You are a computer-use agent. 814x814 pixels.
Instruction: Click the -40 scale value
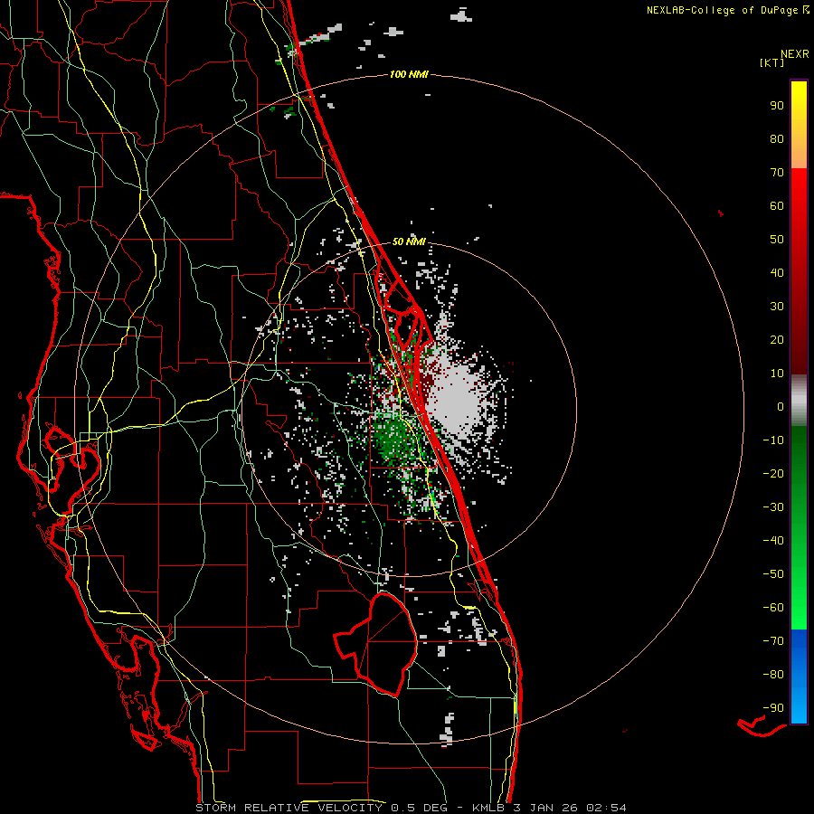[773, 541]
